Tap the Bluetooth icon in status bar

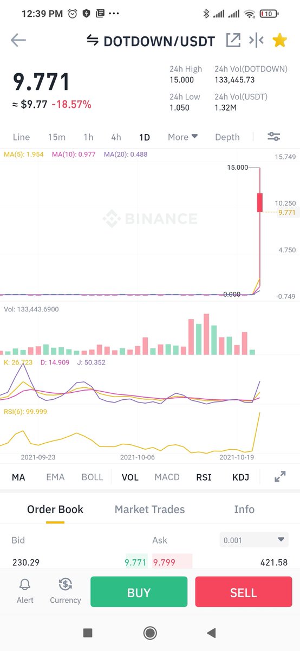pos(206,14)
